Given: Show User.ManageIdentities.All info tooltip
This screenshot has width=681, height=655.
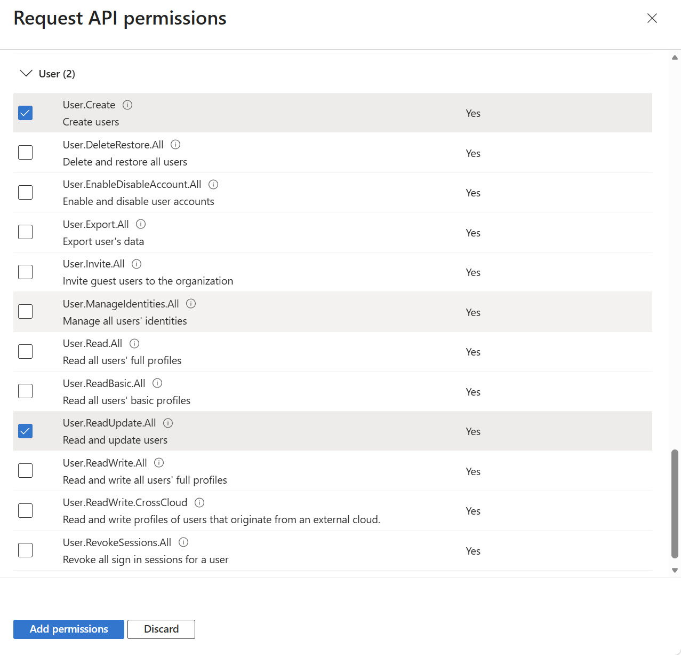Looking at the screenshot, I should point(191,304).
